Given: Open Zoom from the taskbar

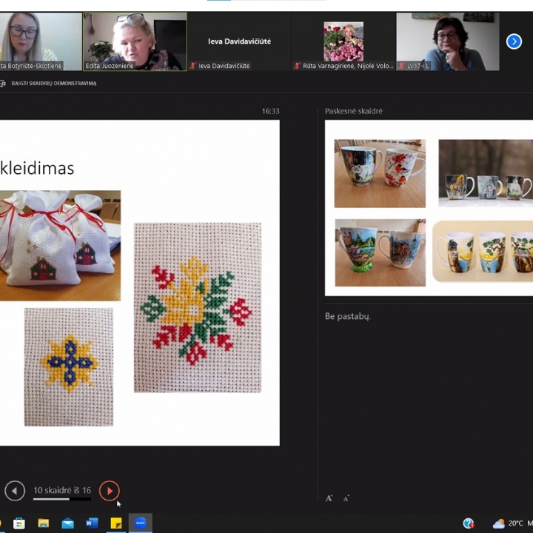Looking at the screenshot, I should [x=140, y=523].
